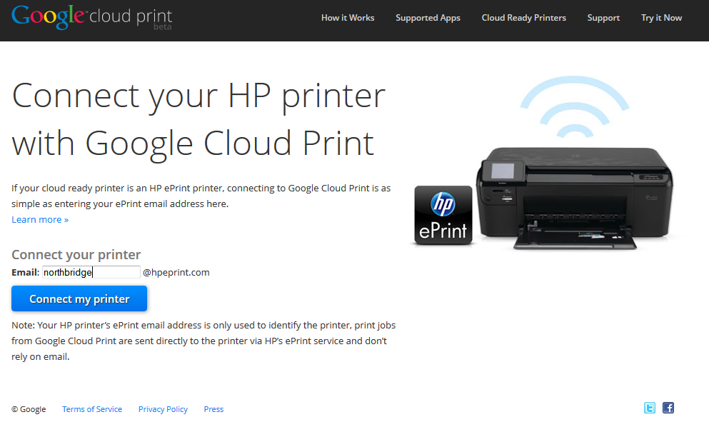Open Cloud Ready Printers page
This screenshot has height=437, width=709.
pyautogui.click(x=523, y=18)
